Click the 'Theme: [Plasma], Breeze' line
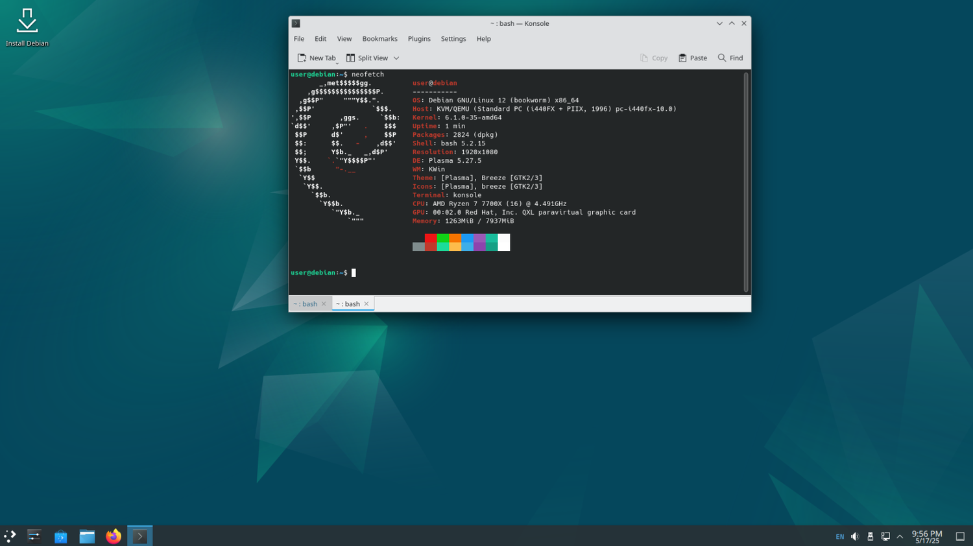This screenshot has height=546, width=973. pyautogui.click(x=477, y=178)
